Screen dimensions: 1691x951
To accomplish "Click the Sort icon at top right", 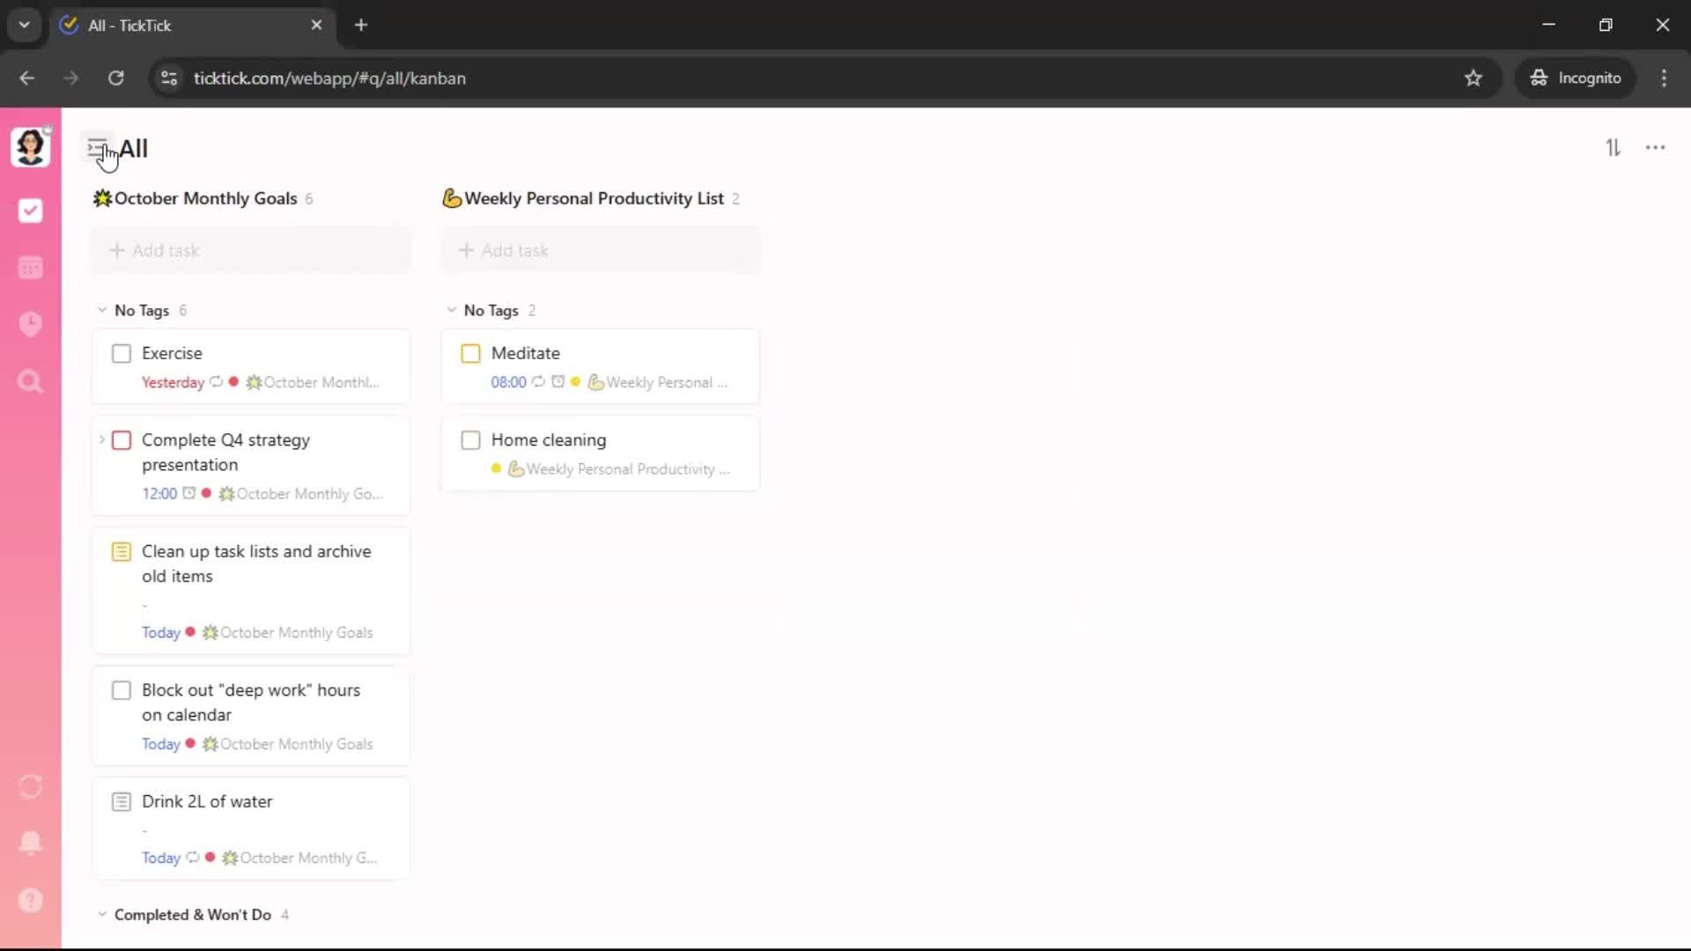I will [1613, 148].
